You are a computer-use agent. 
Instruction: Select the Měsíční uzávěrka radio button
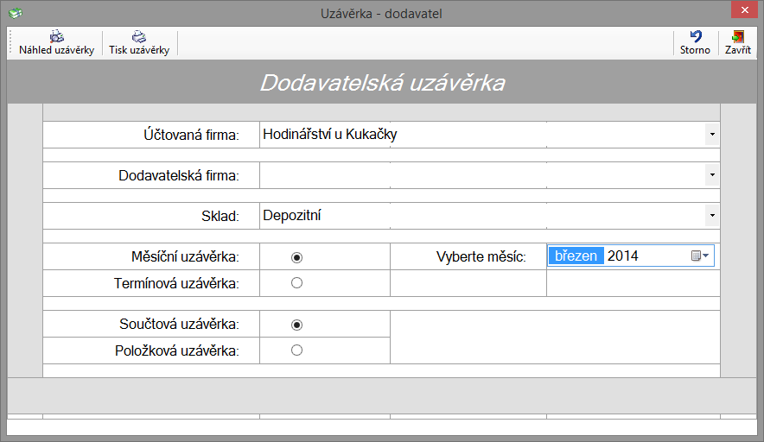click(x=296, y=257)
